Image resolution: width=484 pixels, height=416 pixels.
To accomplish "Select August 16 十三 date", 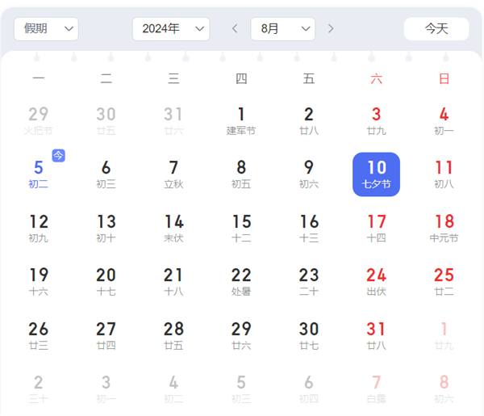I will tap(309, 228).
